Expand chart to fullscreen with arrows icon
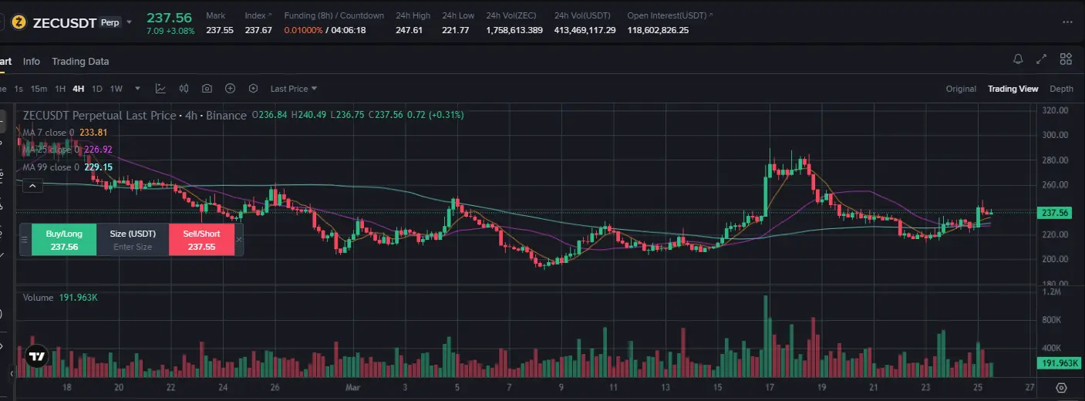Screen dimensions: 1085x401 click(x=1042, y=59)
